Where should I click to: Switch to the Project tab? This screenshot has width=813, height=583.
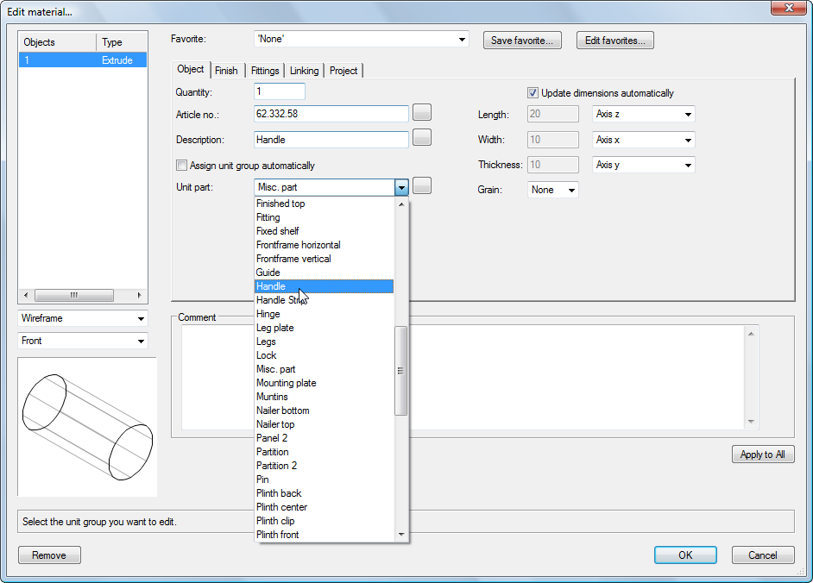[x=343, y=71]
